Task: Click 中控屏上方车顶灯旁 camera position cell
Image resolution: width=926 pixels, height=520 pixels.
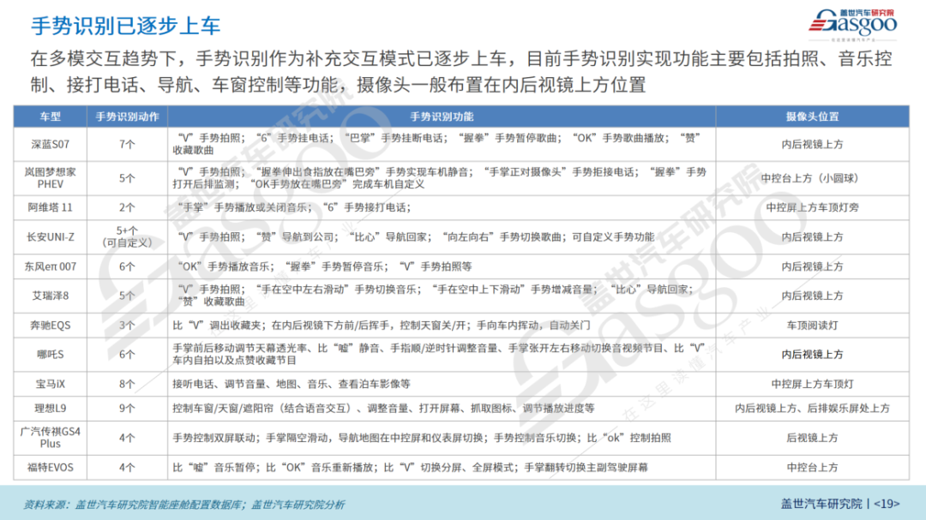Action: click(813, 208)
